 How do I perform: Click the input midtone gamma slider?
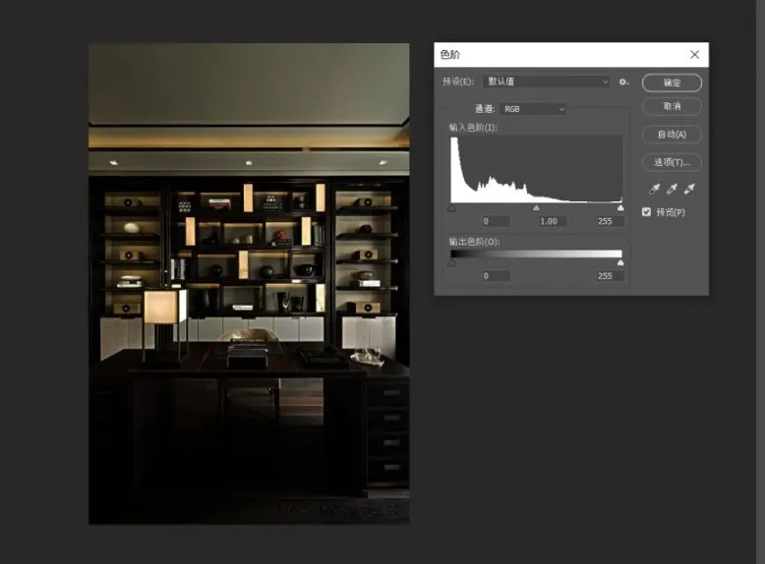536,208
